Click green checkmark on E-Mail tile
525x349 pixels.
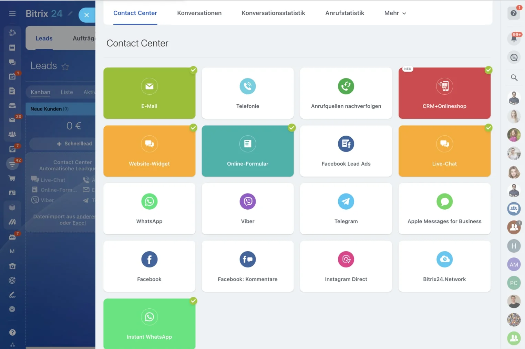click(194, 70)
